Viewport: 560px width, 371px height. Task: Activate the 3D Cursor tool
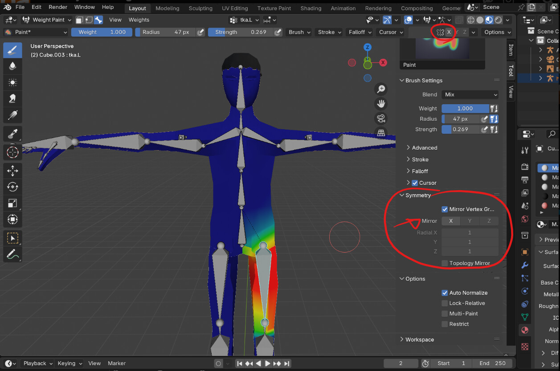(x=13, y=152)
